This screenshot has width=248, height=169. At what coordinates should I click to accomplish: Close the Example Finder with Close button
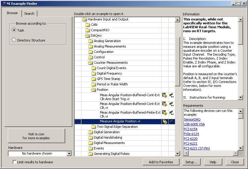(x=235, y=162)
